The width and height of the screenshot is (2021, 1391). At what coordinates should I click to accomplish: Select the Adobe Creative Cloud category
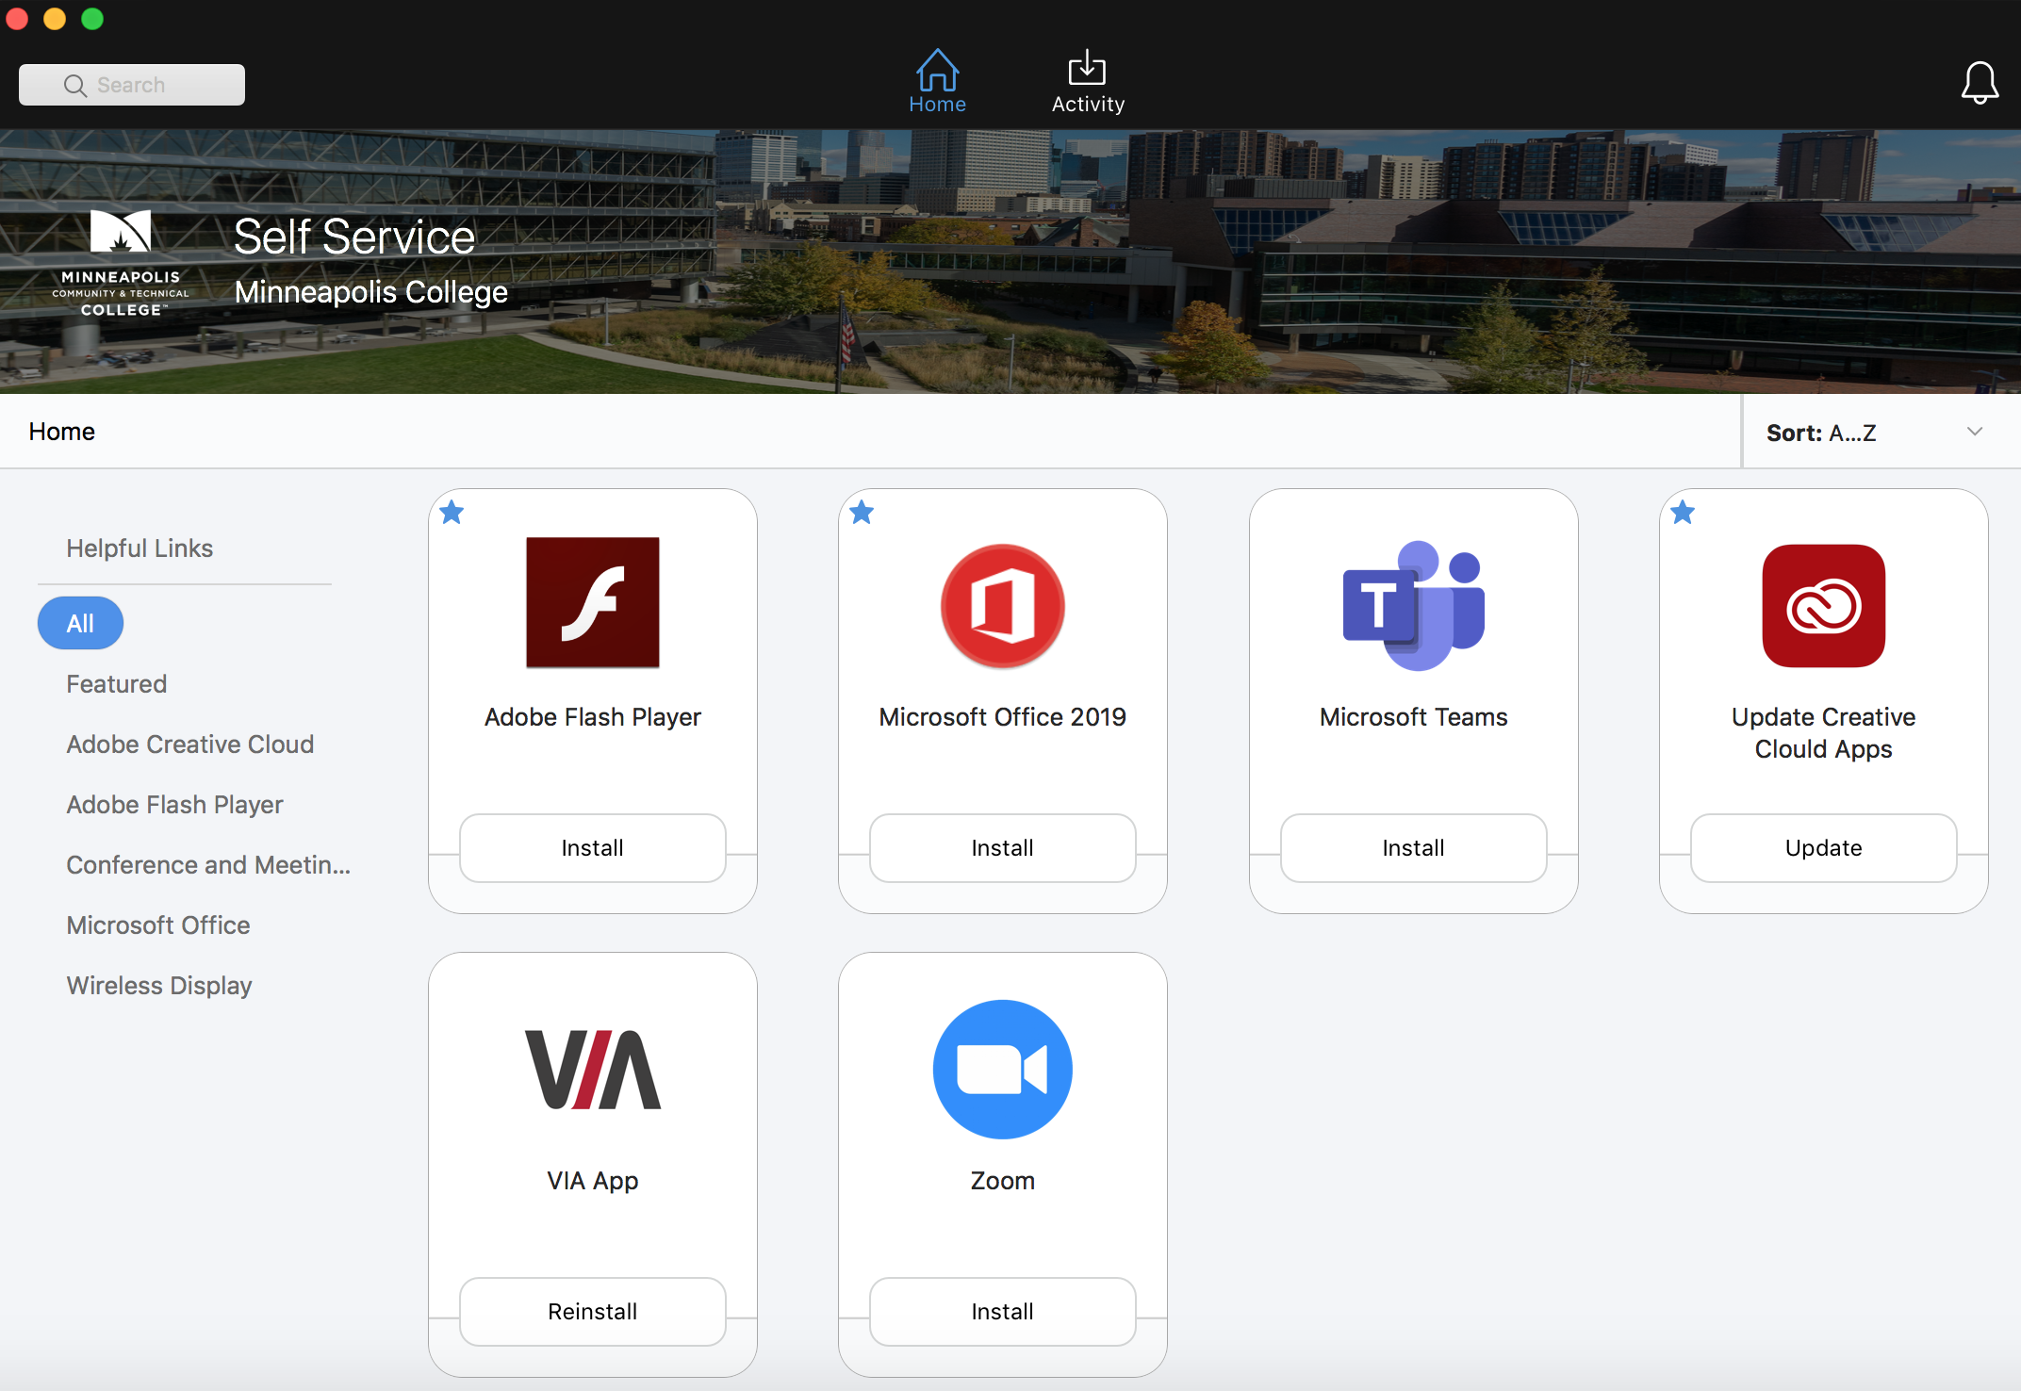click(190, 745)
